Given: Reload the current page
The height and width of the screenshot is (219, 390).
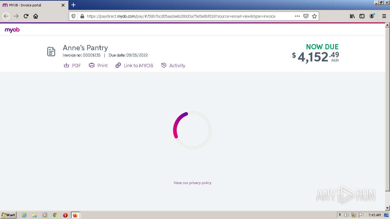Looking at the screenshot, I should click(x=26, y=16).
